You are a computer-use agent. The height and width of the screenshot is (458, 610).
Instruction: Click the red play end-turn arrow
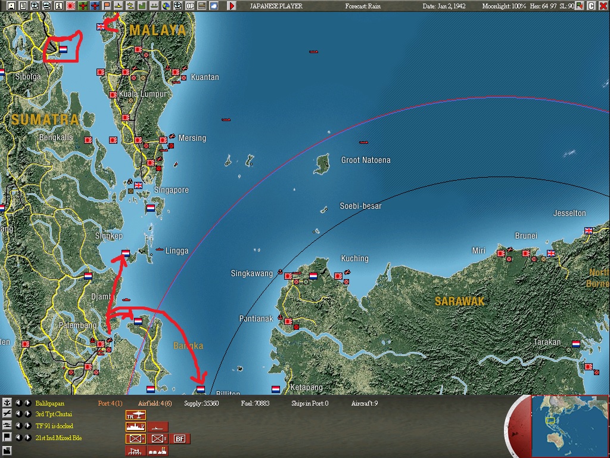[232, 6]
